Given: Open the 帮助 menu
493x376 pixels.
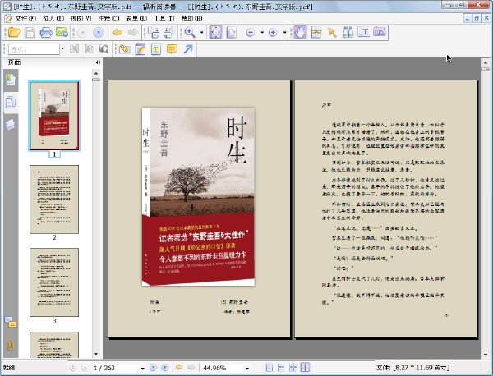Looking at the screenshot, I should (191, 19).
